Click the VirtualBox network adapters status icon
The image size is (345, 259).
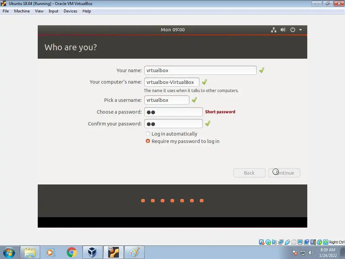[x=281, y=242]
